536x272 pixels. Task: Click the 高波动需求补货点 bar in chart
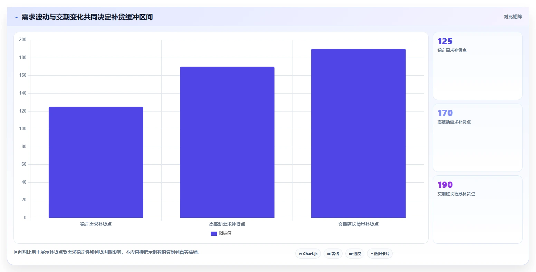click(227, 142)
